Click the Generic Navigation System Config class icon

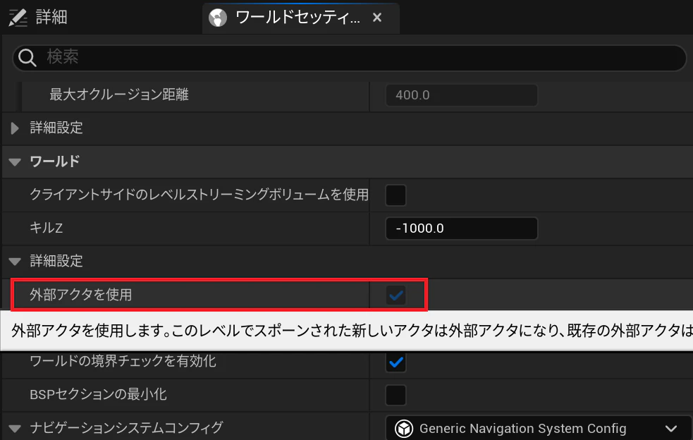tap(404, 429)
